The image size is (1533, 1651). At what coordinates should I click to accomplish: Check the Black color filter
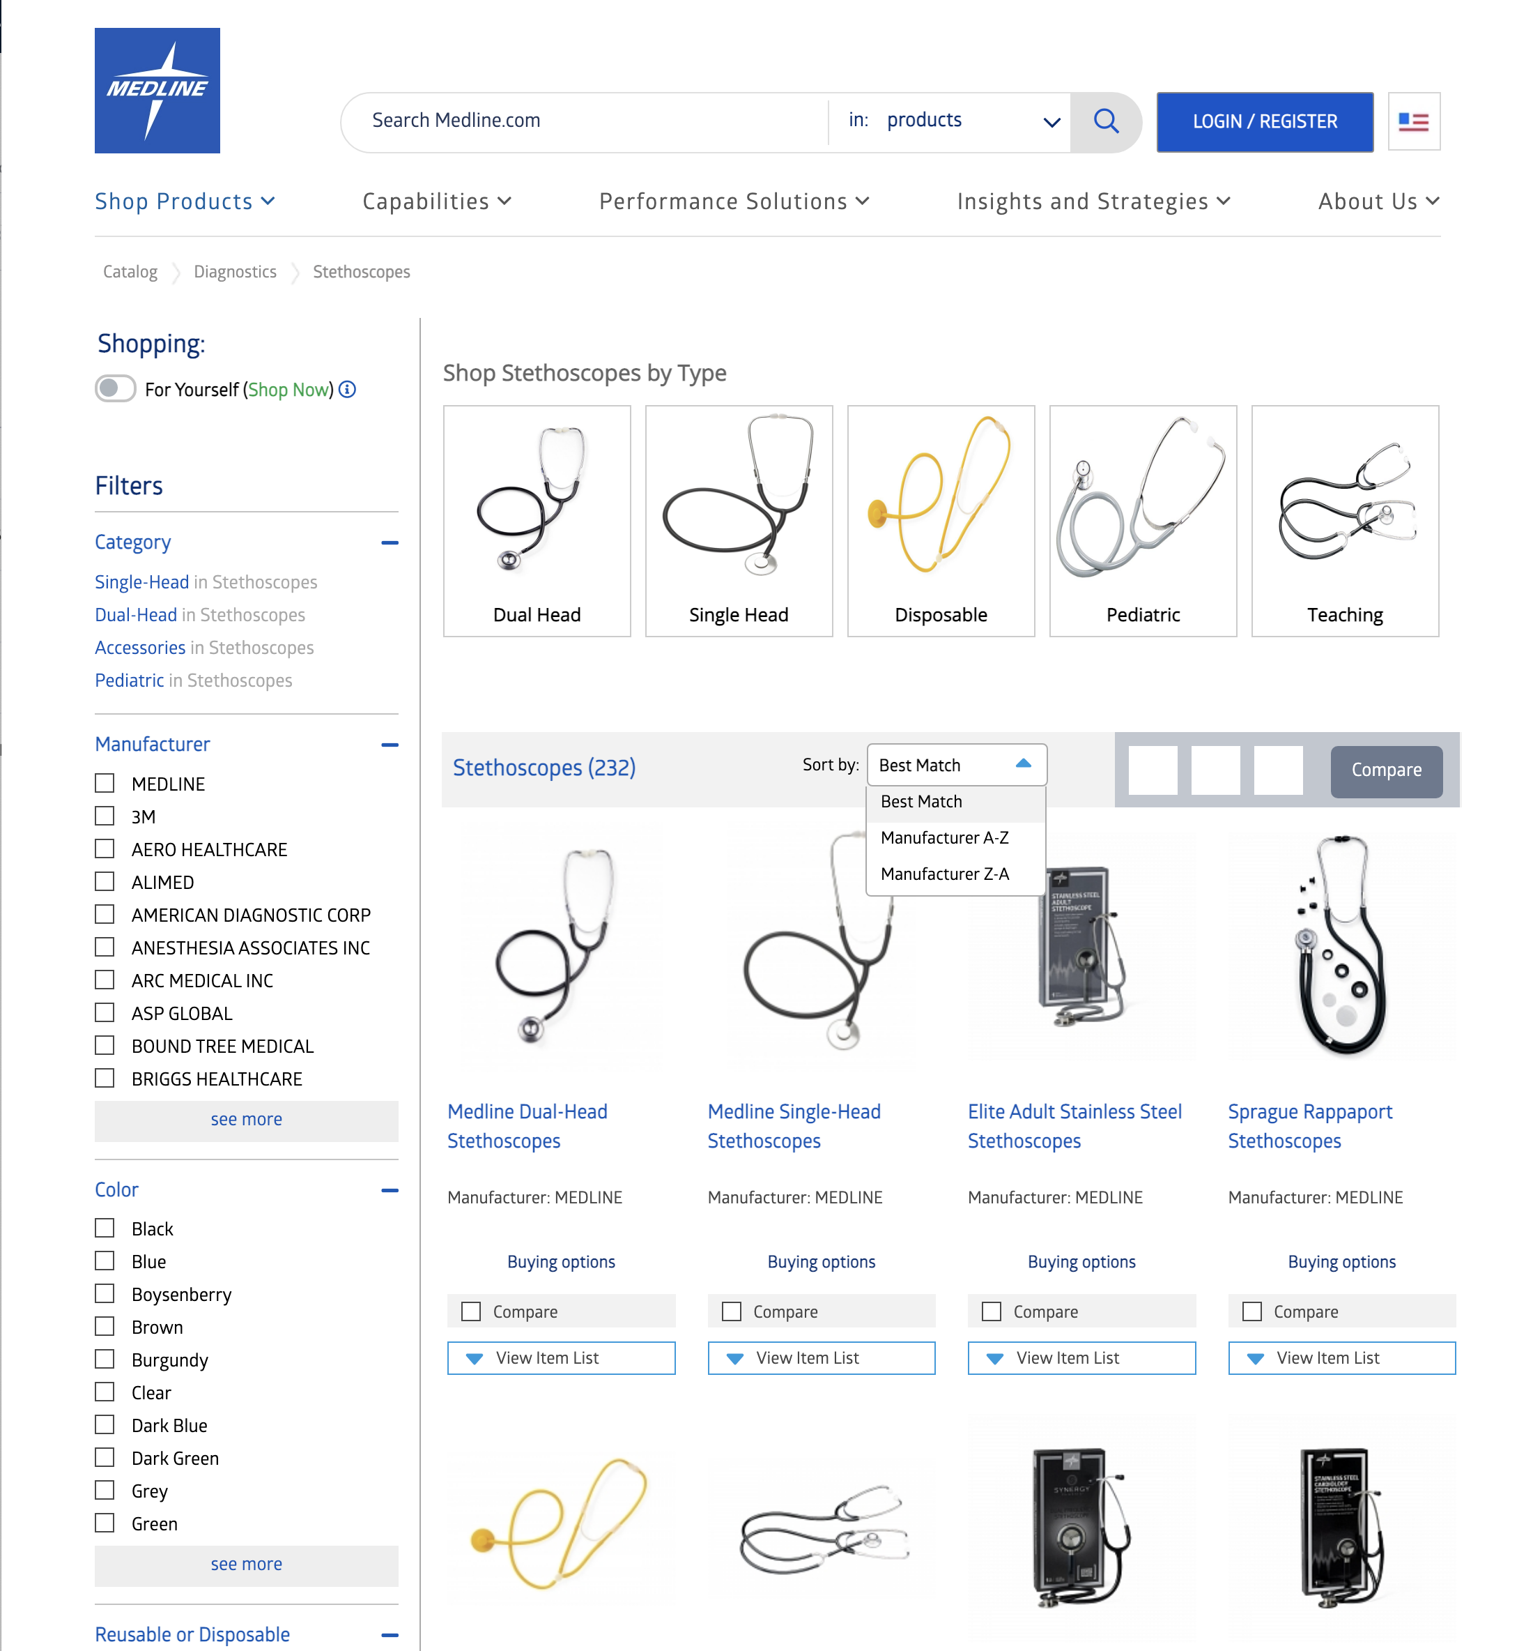point(105,1228)
